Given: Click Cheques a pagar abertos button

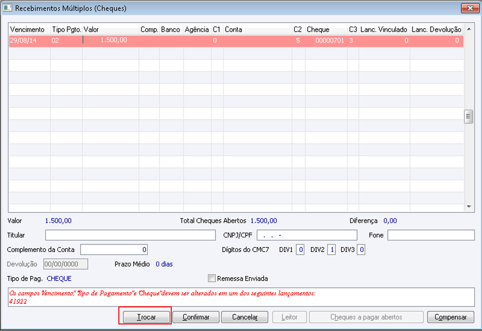Looking at the screenshot, I should (x=366, y=317).
